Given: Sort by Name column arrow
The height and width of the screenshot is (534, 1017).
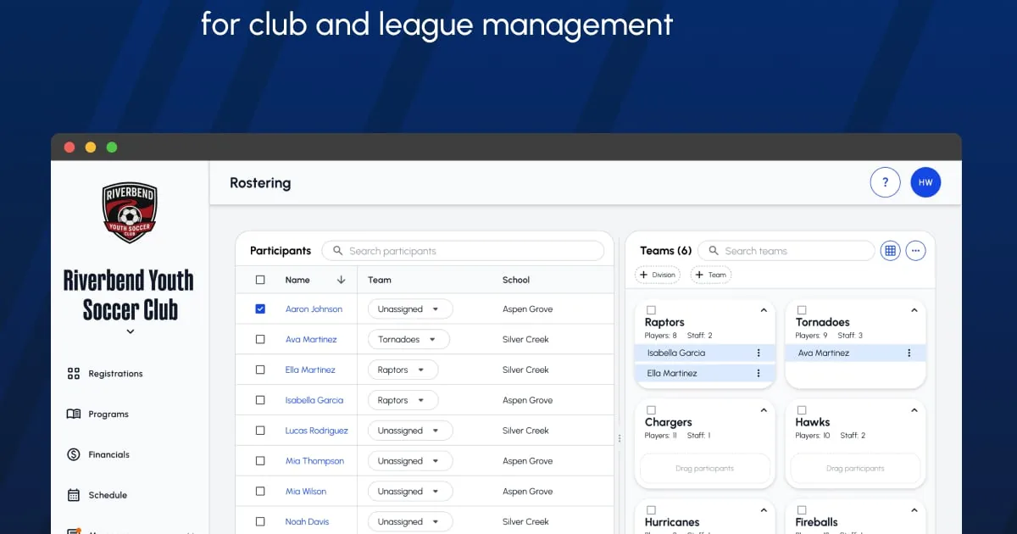Looking at the screenshot, I should coord(341,280).
